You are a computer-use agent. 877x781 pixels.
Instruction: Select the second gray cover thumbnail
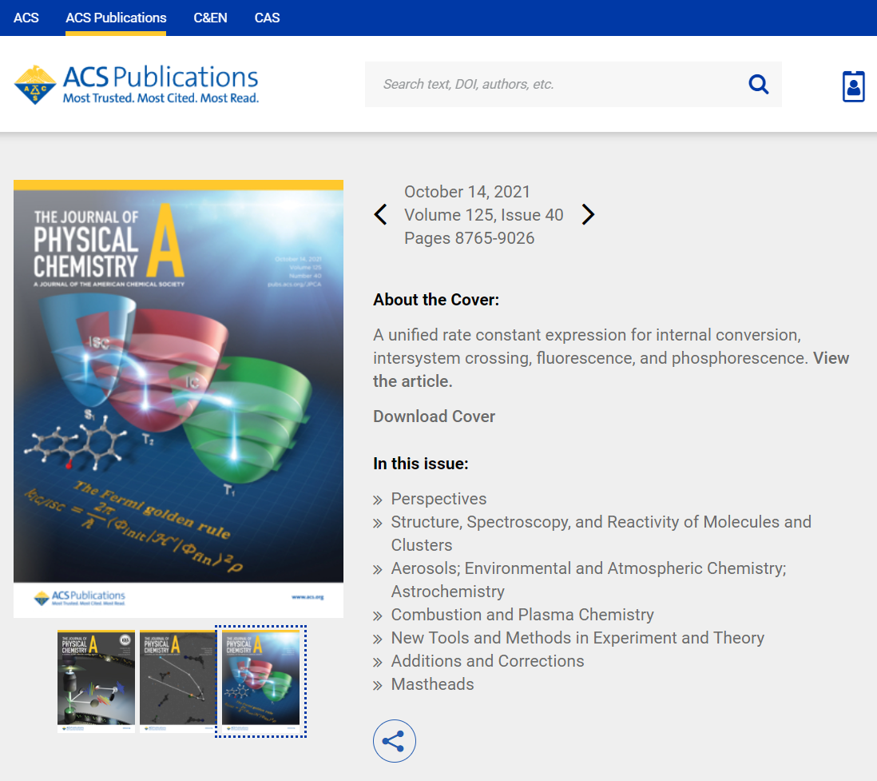(178, 681)
